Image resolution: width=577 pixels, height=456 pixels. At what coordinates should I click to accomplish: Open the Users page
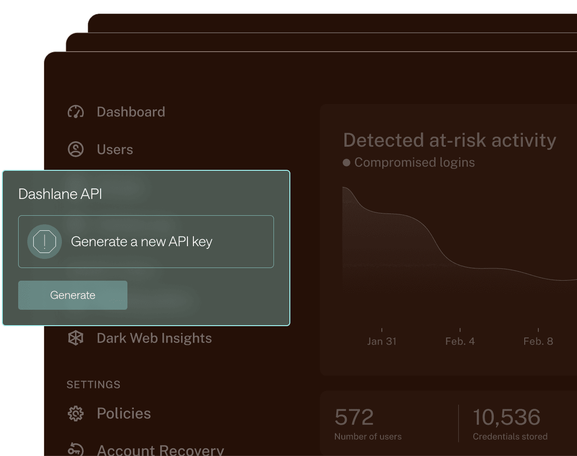[x=114, y=149]
